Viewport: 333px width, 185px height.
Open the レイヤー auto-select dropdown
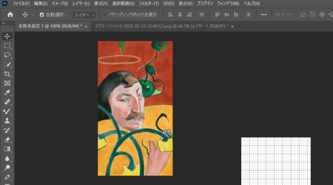tap(84, 15)
